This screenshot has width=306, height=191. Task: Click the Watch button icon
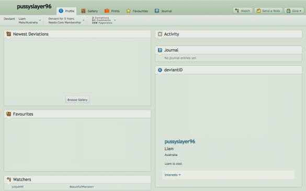(237, 10)
